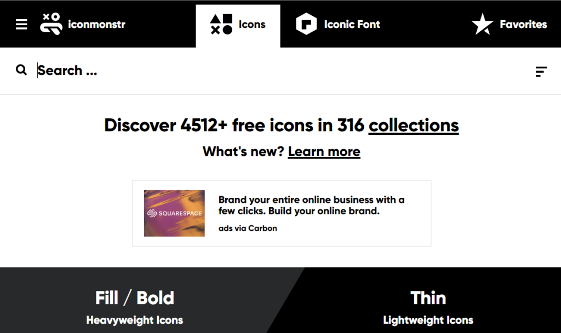Open the Iconic Font tab label
This screenshot has width=561, height=333.
(352, 25)
